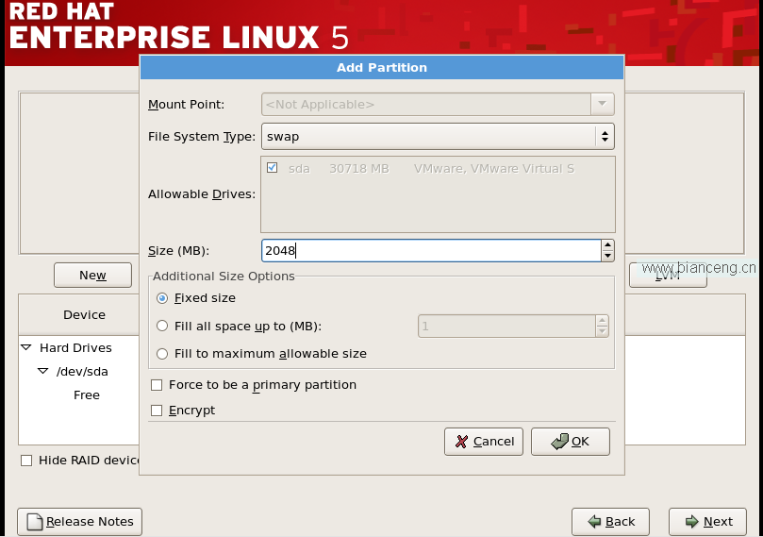Select Fill all space up to (MB)
Screen dimensions: 763x537
(162, 326)
